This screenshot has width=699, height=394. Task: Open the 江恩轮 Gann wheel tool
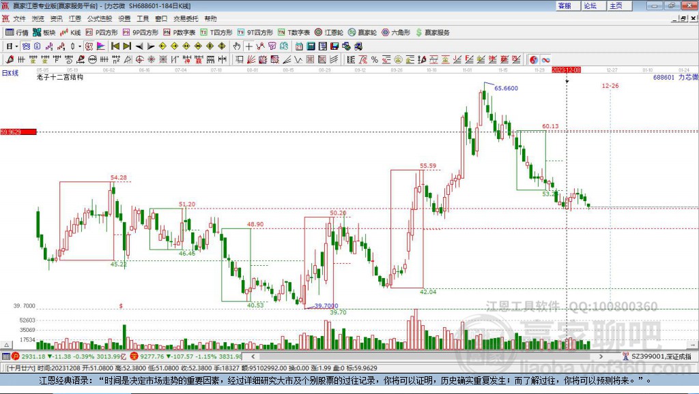click(328, 32)
